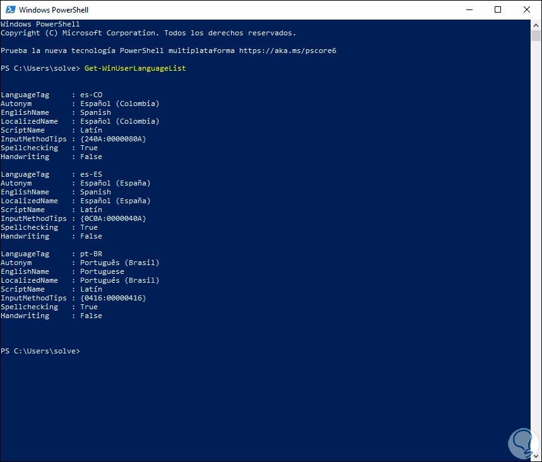
Task: Click the PowerShell icon in the title bar
Action: [x=9, y=9]
